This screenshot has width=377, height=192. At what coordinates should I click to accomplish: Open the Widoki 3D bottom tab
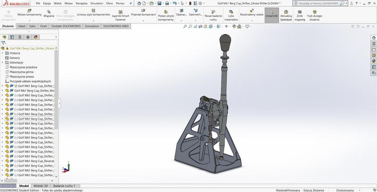41,186
